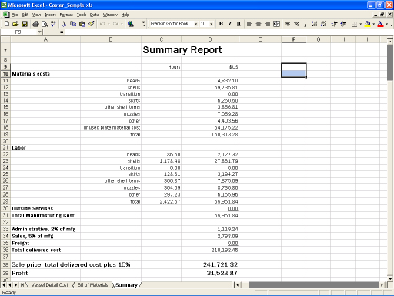Paste from clipboard
394x296 pixels.
point(82,24)
